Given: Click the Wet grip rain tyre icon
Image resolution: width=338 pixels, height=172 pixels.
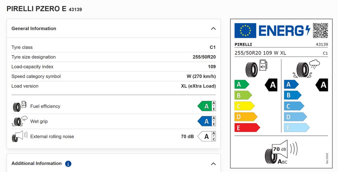Looking at the screenshot, I should (20, 121).
